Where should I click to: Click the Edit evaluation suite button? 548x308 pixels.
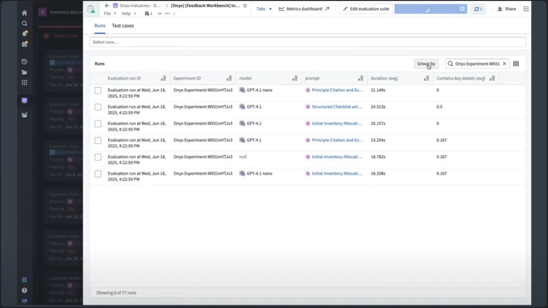tap(365, 8)
